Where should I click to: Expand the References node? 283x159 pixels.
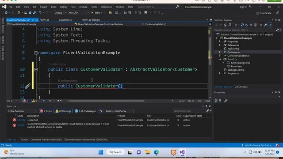tap(220, 45)
